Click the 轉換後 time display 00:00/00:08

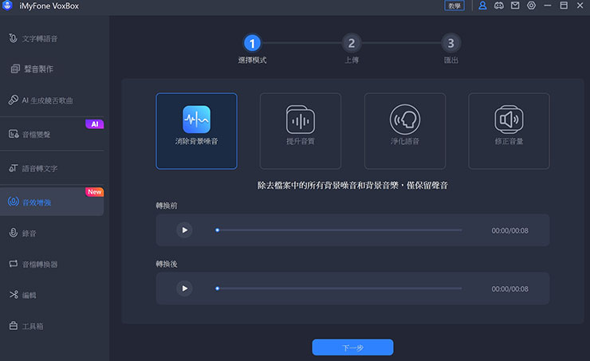tap(509, 288)
